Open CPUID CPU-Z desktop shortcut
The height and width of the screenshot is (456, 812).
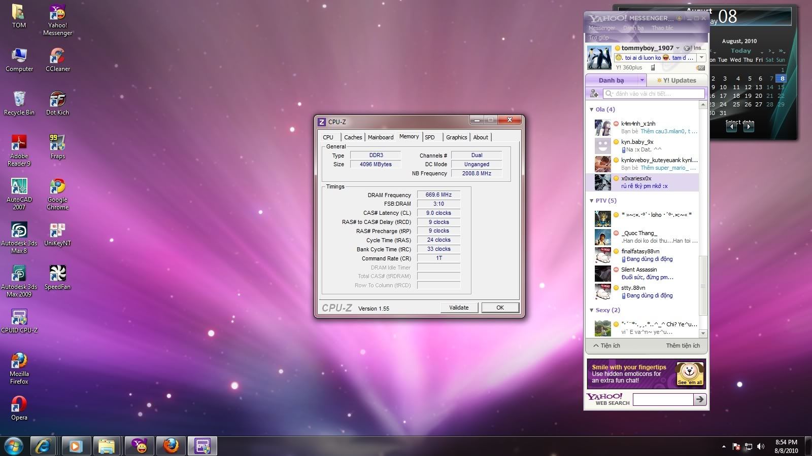(19, 321)
